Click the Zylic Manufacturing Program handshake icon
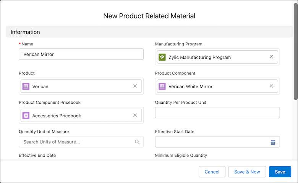 point(162,57)
